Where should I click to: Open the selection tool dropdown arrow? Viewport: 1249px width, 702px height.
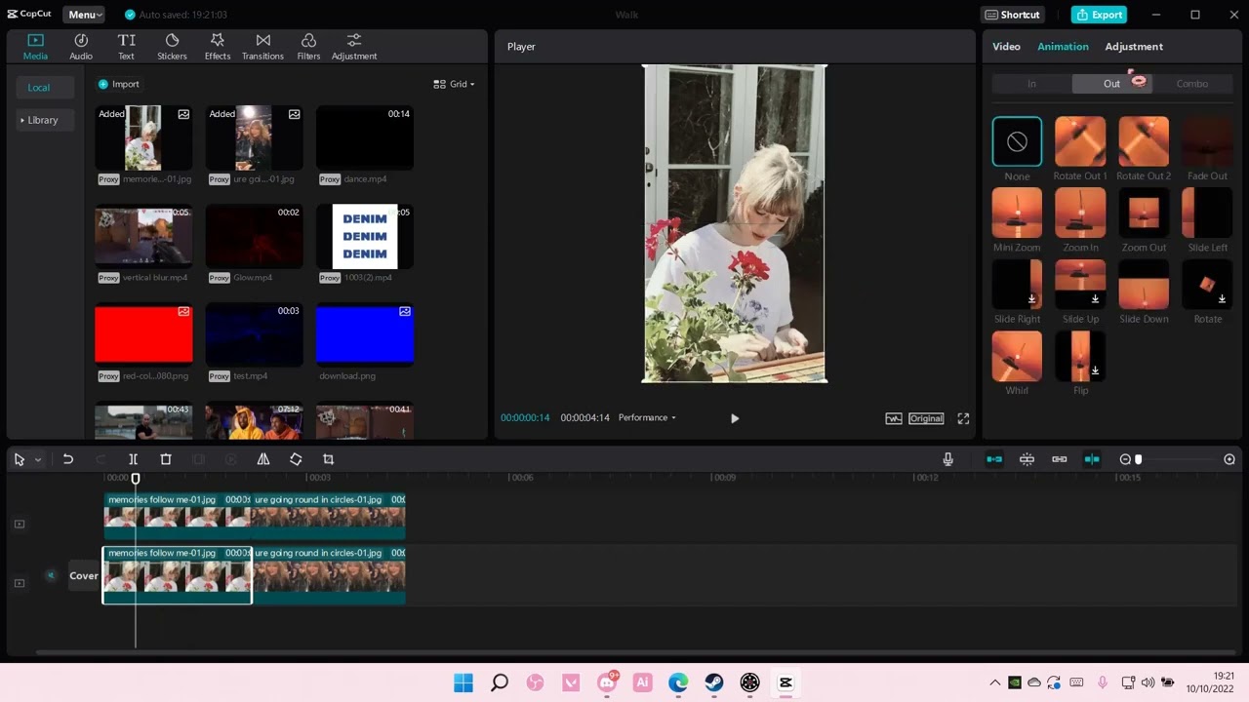[x=38, y=459]
